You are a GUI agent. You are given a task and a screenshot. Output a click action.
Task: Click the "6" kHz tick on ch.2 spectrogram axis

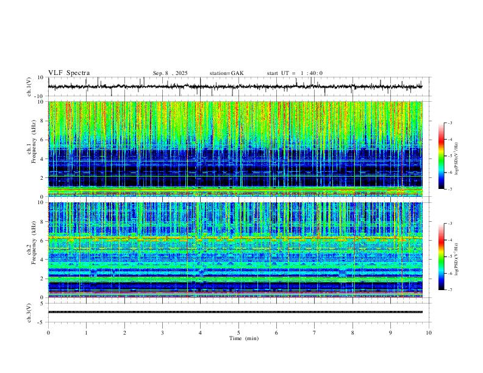coord(42,241)
